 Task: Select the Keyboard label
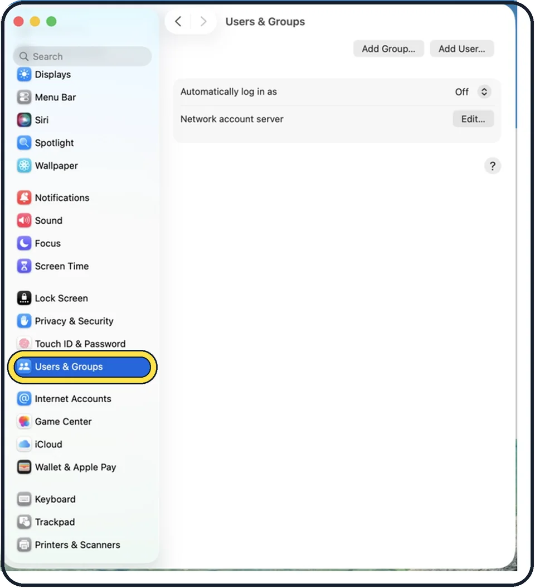(x=55, y=499)
